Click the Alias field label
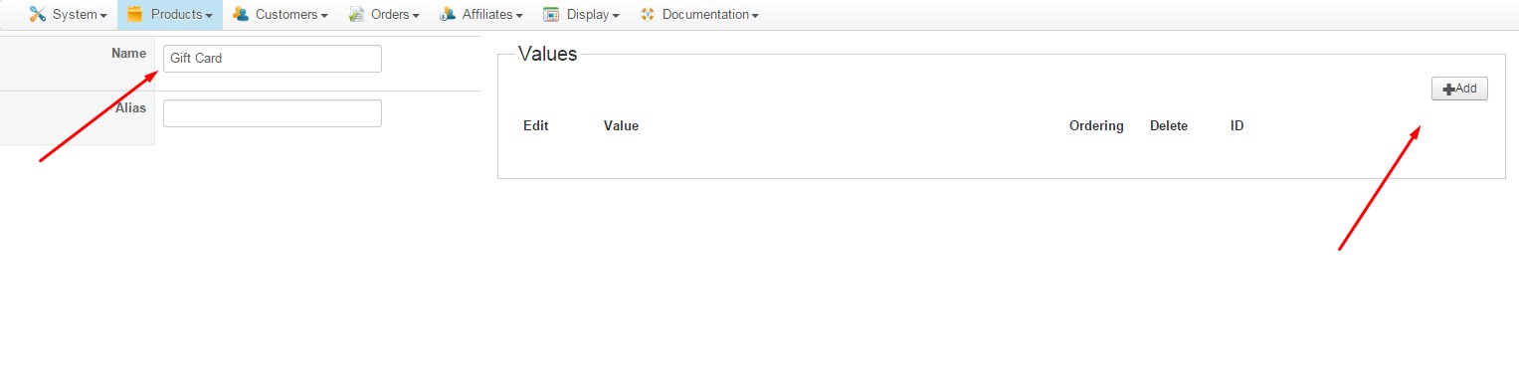The image size is (1519, 376). click(x=130, y=108)
